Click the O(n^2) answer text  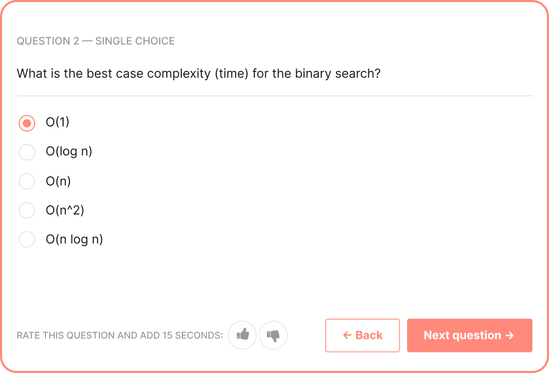[65, 210]
